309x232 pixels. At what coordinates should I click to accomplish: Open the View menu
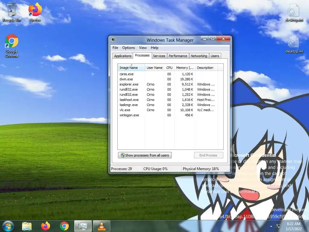143,48
